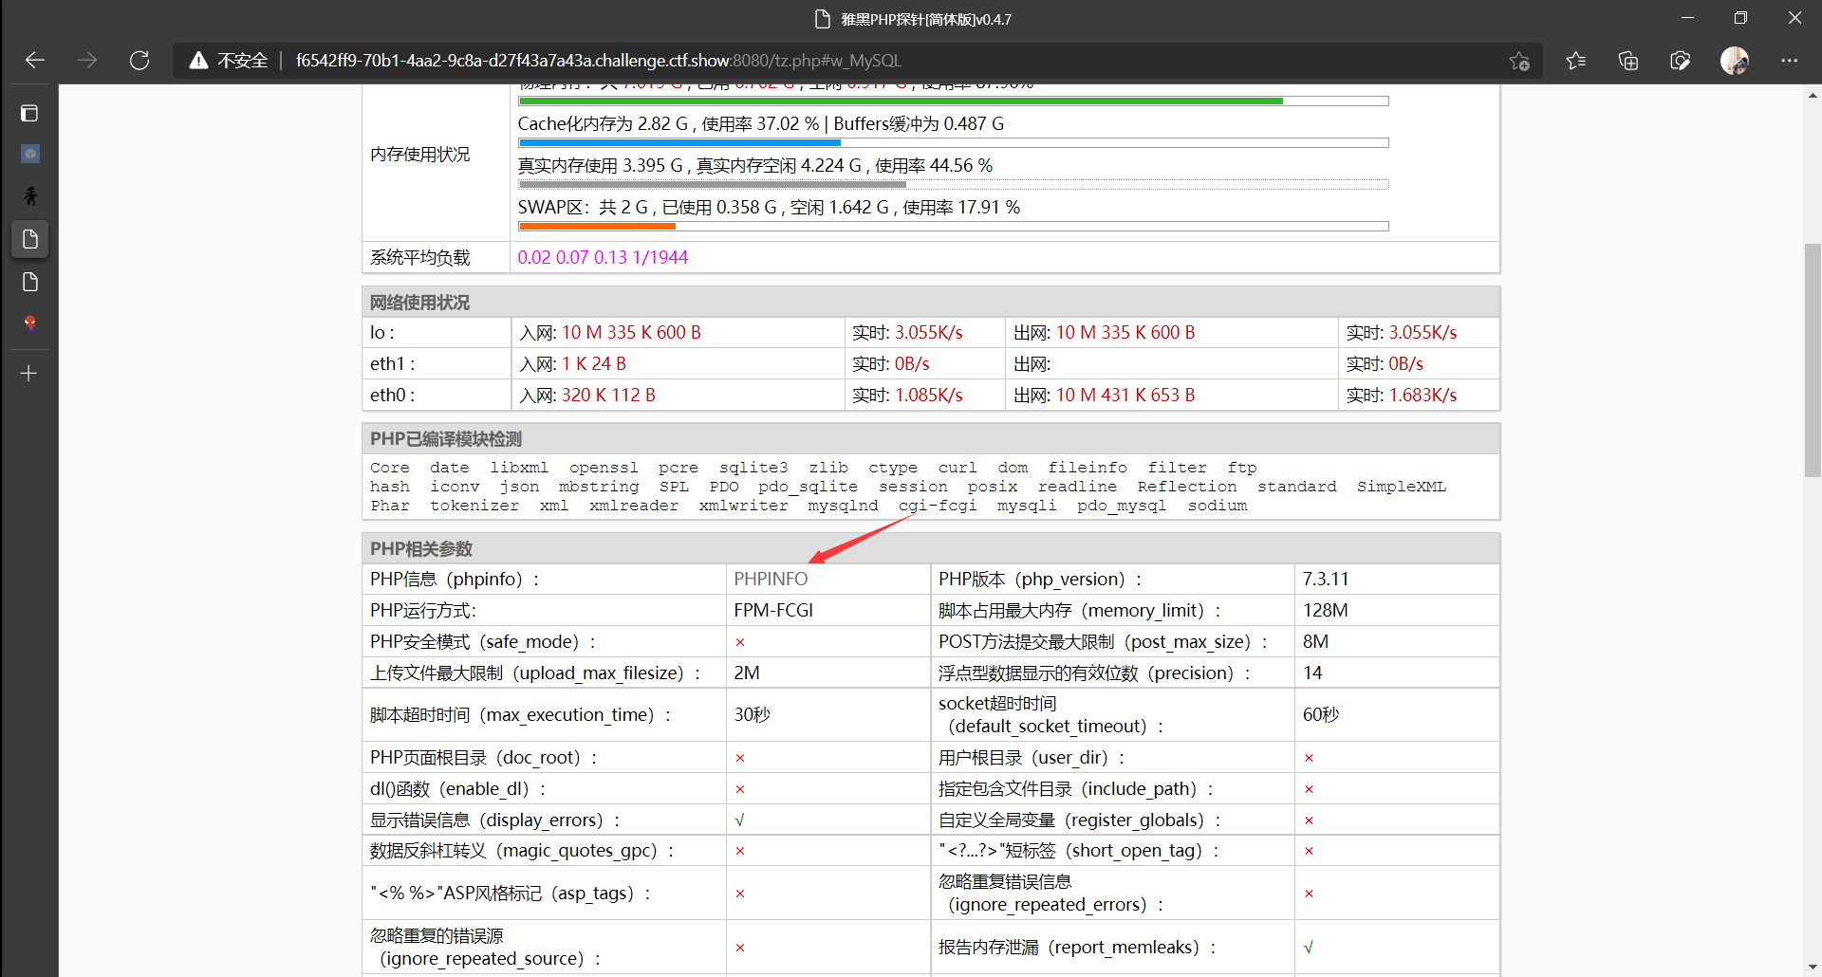Click the 网络使用状况 section header
Viewport: 1822px width, 977px height.
(x=931, y=303)
